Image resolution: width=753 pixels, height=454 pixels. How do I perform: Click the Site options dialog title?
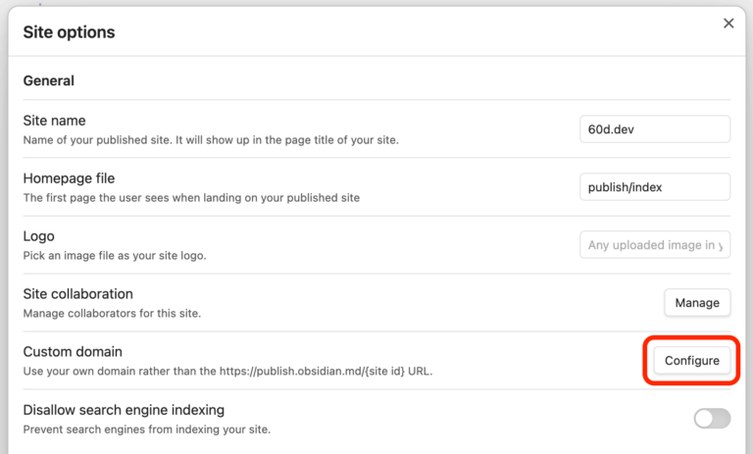[69, 32]
